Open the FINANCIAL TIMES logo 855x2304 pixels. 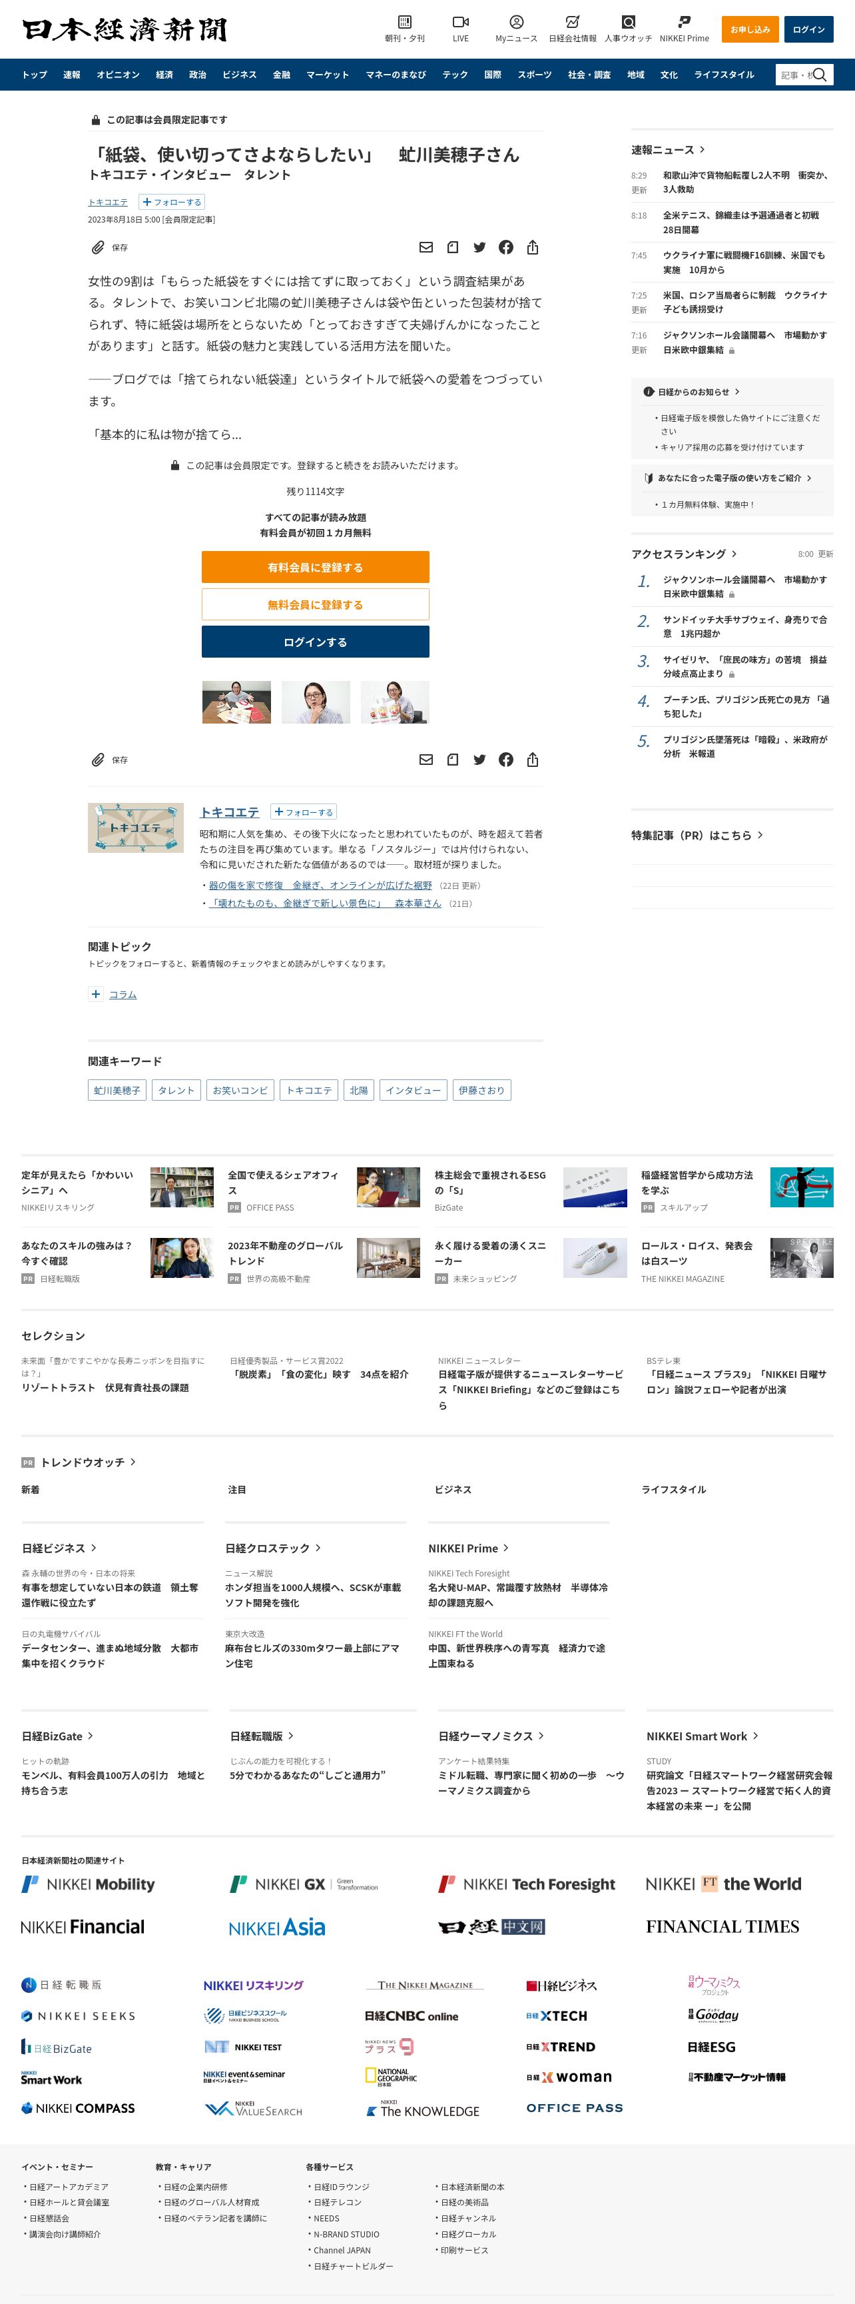(x=722, y=1927)
